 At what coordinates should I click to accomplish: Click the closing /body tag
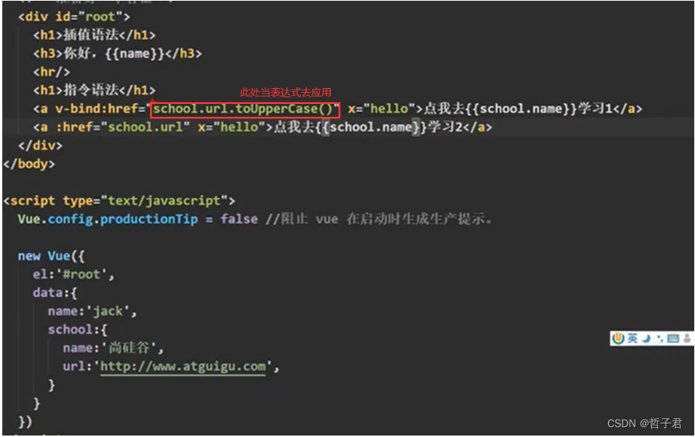coord(29,164)
